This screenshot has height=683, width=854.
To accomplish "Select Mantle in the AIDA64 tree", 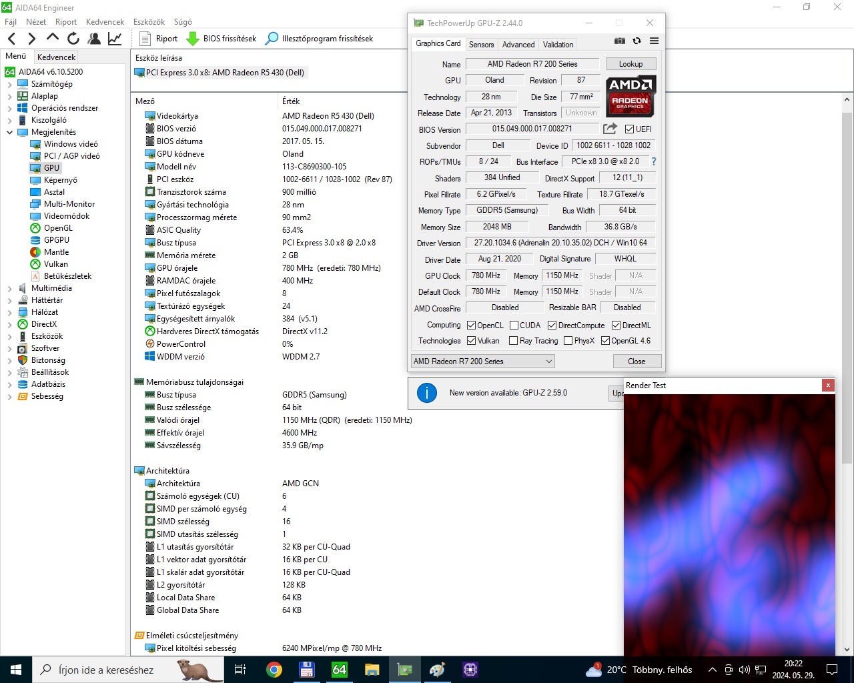I will (x=56, y=252).
